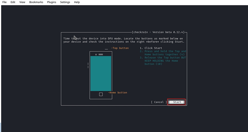
Task: Open the Plugins menu
Action: pyautogui.click(x=51, y=2)
